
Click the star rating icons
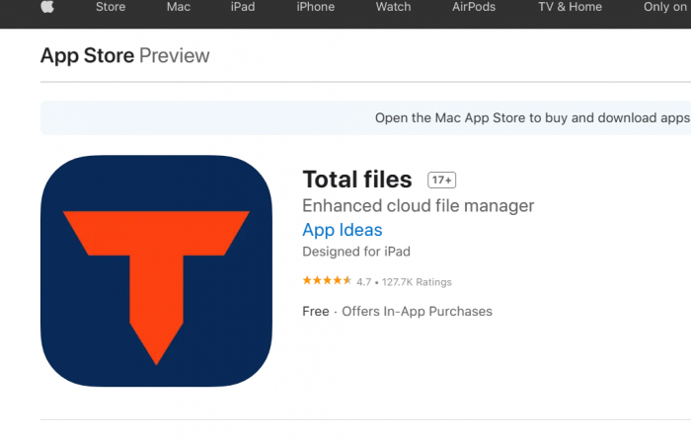327,280
